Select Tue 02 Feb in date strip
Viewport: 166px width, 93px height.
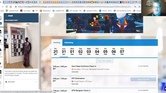(x=80, y=51)
